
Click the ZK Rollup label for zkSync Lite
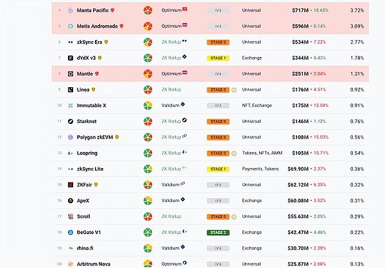point(171,169)
